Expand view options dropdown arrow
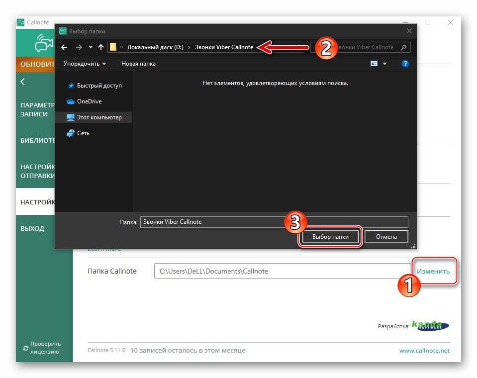 pyautogui.click(x=384, y=64)
